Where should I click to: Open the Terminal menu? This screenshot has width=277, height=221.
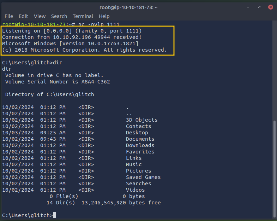click(x=83, y=16)
